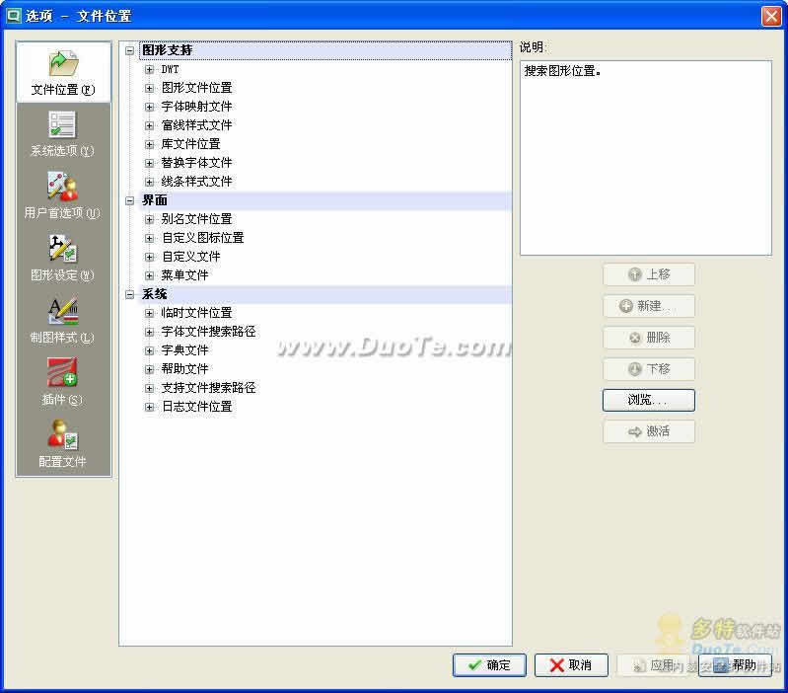The width and height of the screenshot is (788, 693).
Task: Expand the 菜单文件 node
Action: 149,275
